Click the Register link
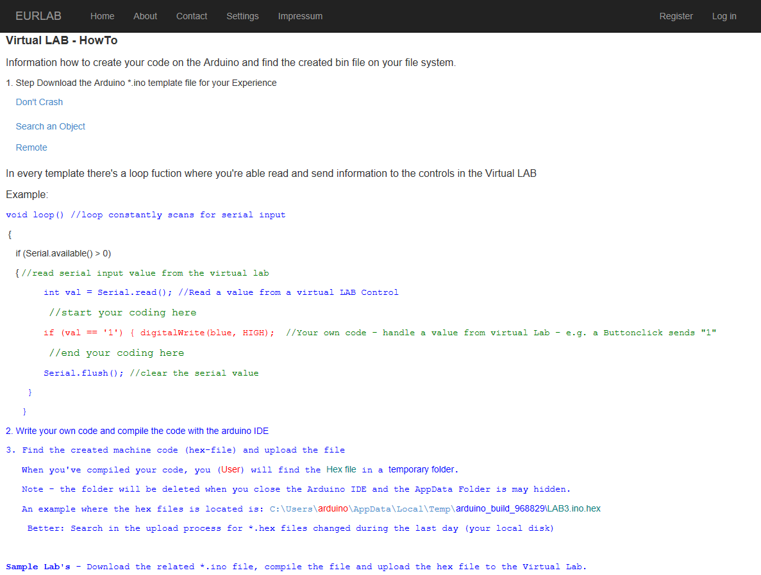Viewport: 761px width, 575px height. click(676, 16)
